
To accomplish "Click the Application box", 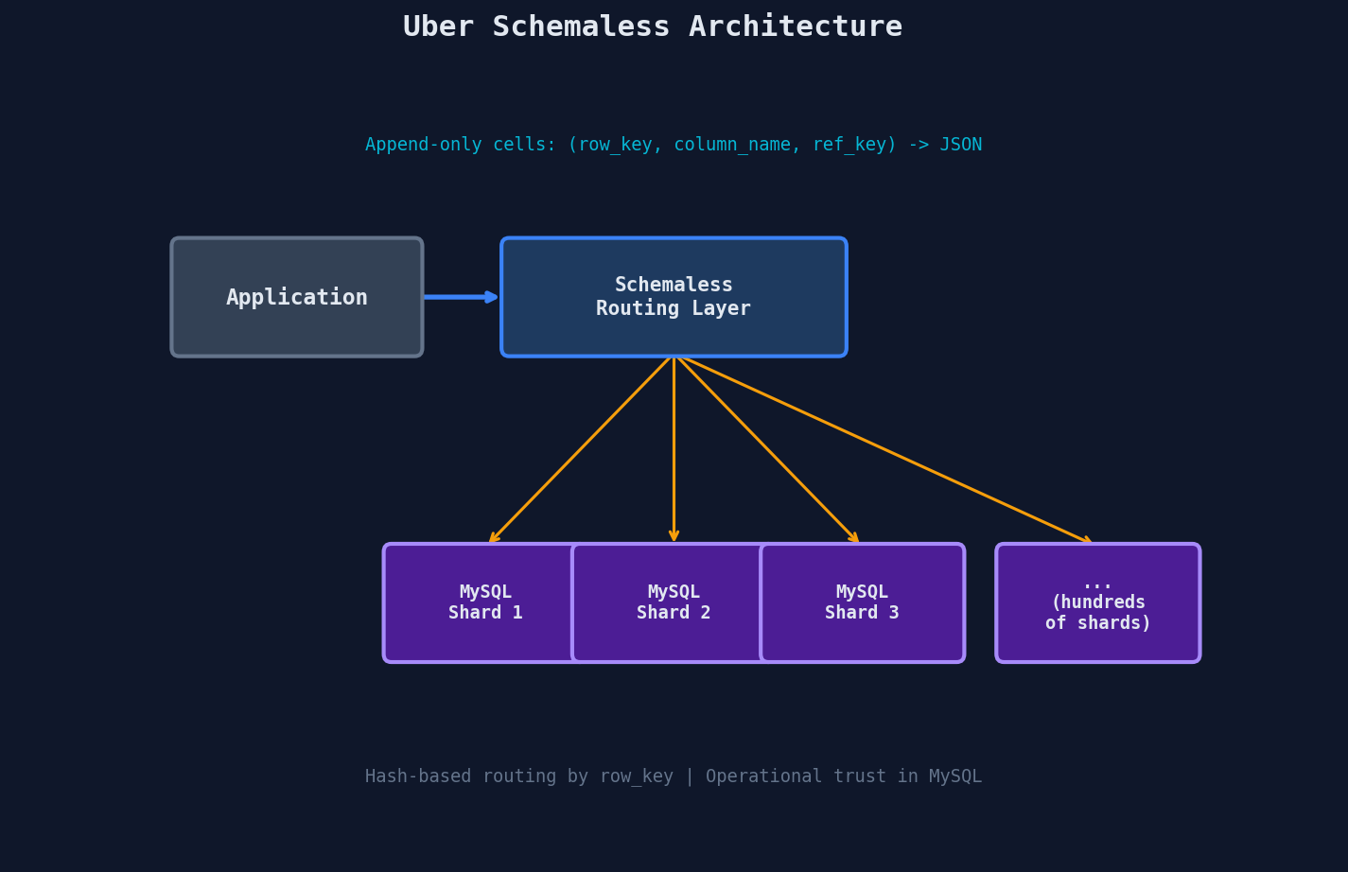I will [x=297, y=297].
